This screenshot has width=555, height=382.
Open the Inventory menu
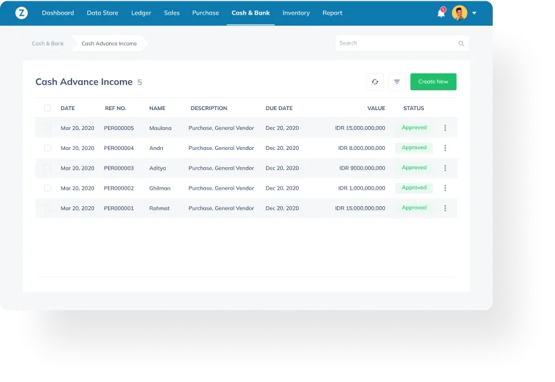click(296, 13)
